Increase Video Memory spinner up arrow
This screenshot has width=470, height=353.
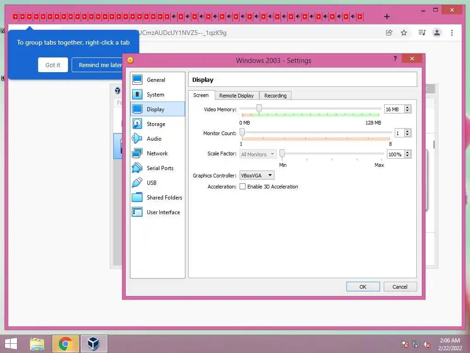coord(408,107)
